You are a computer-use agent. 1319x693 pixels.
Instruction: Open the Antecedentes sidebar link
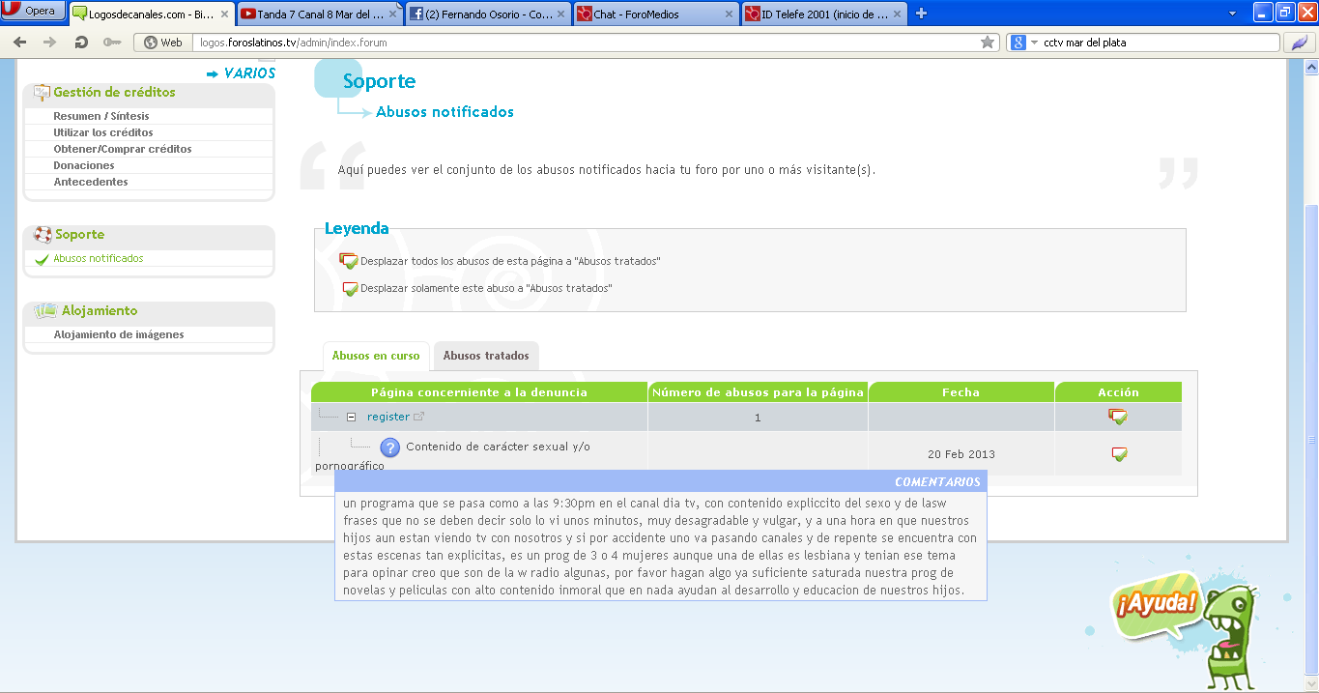click(x=91, y=182)
